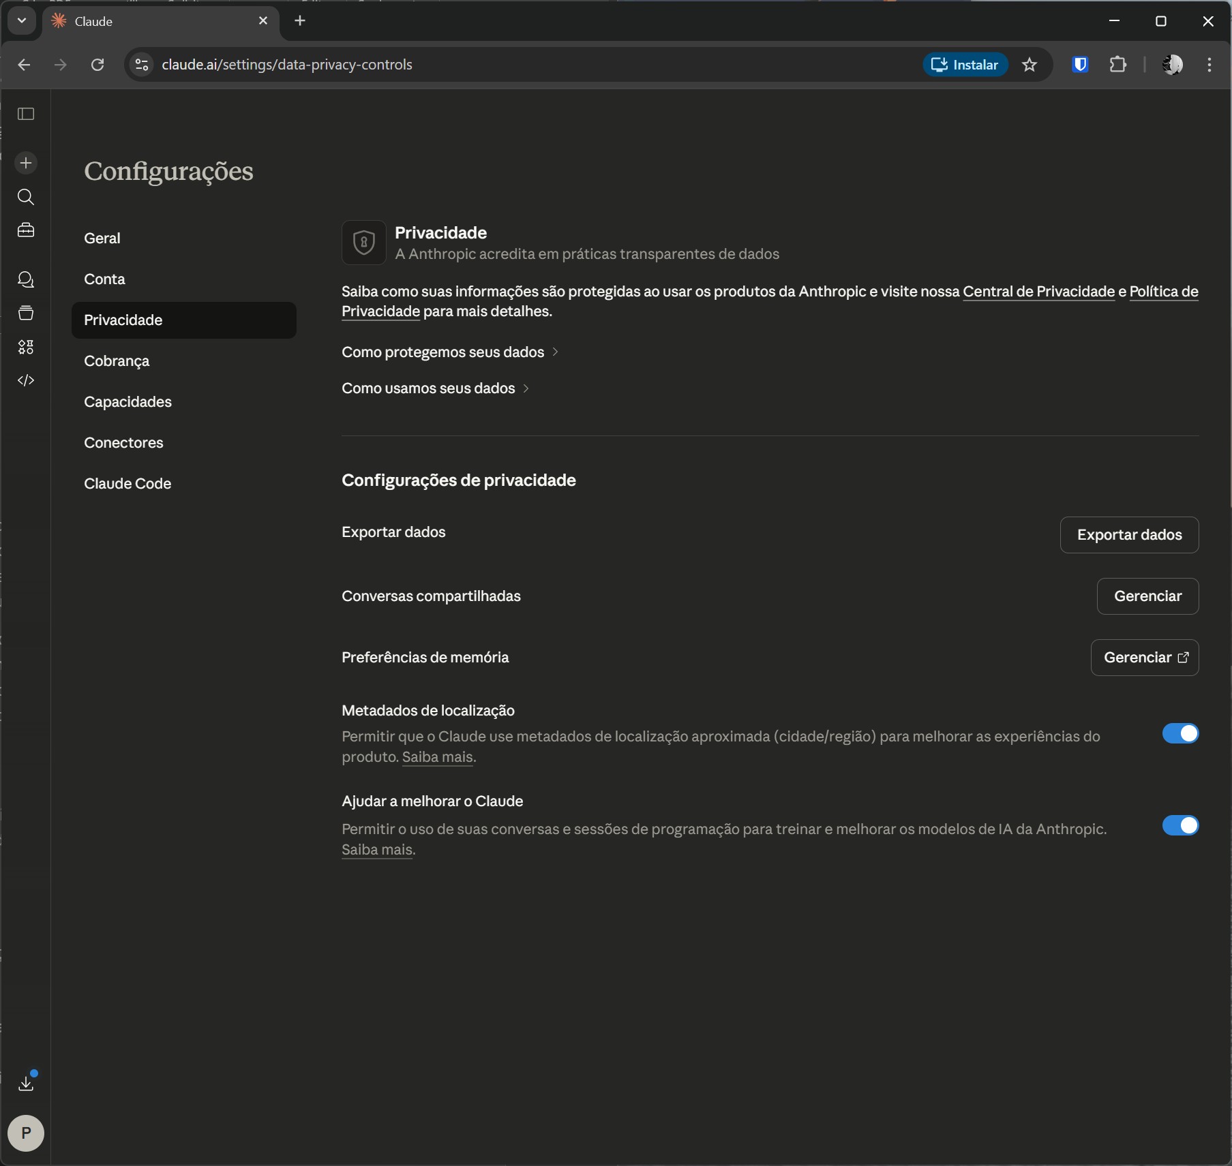Close the Claude browser tab
The image size is (1232, 1166).
click(x=263, y=21)
